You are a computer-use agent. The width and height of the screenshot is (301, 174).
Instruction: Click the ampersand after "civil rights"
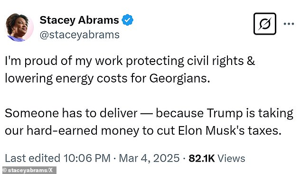tap(251, 61)
